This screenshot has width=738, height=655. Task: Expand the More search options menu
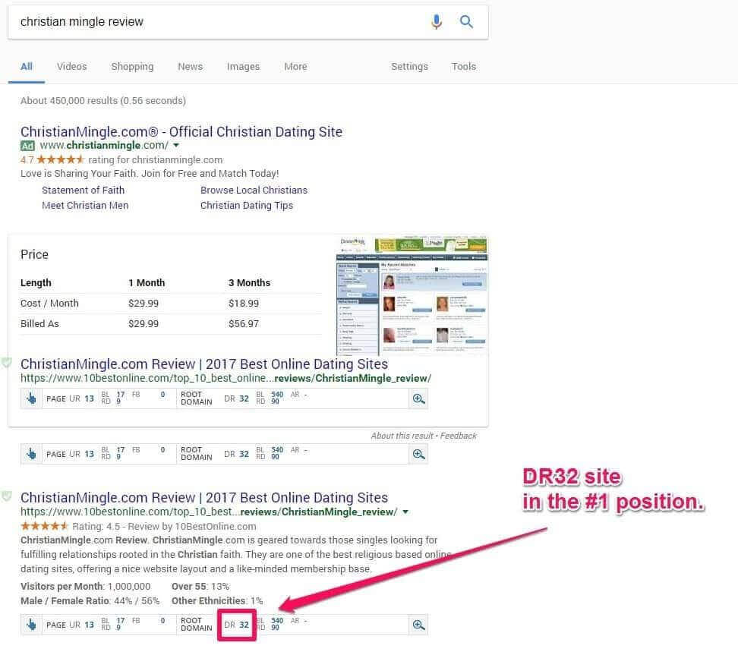coord(295,66)
